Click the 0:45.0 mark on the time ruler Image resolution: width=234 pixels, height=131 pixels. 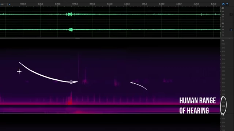[x=75, y=4]
